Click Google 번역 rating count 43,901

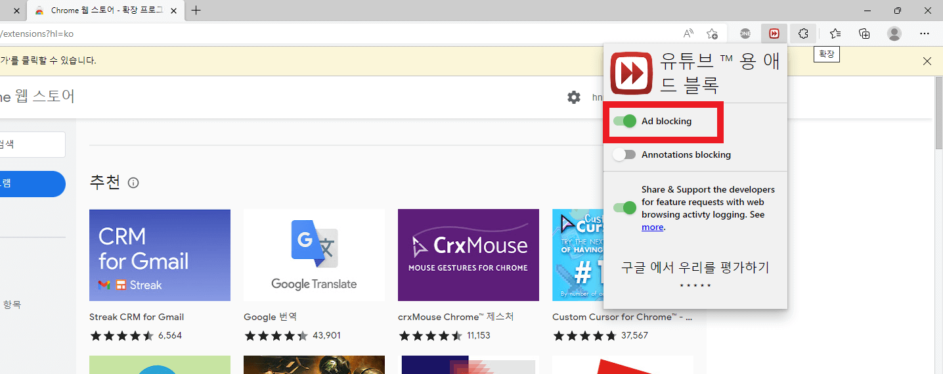click(326, 335)
